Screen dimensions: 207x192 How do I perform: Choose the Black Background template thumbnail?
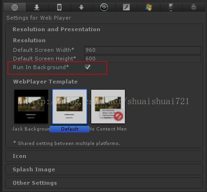31,107
